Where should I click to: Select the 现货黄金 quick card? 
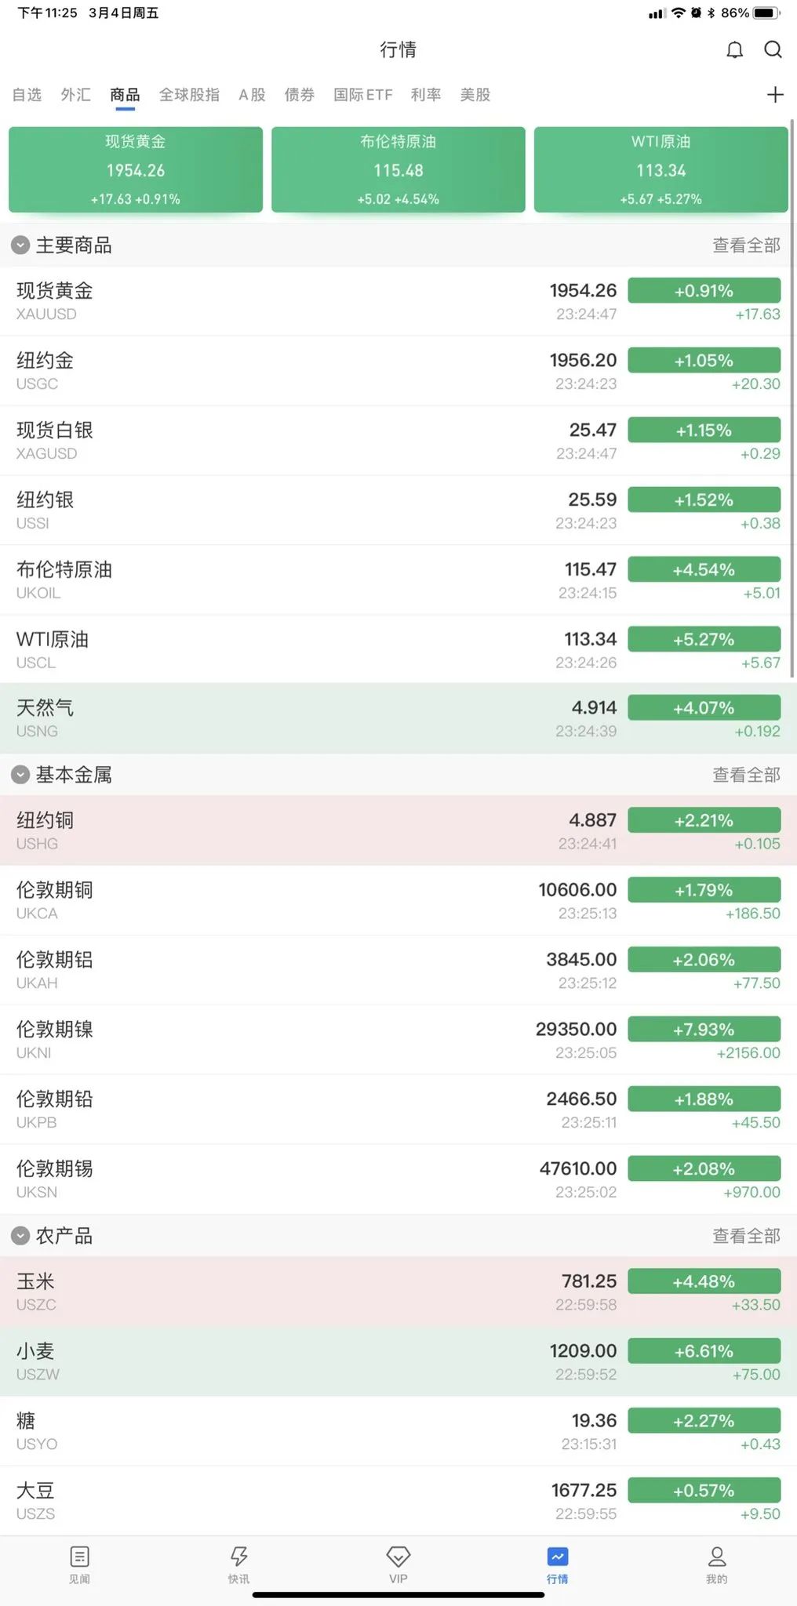coord(135,169)
